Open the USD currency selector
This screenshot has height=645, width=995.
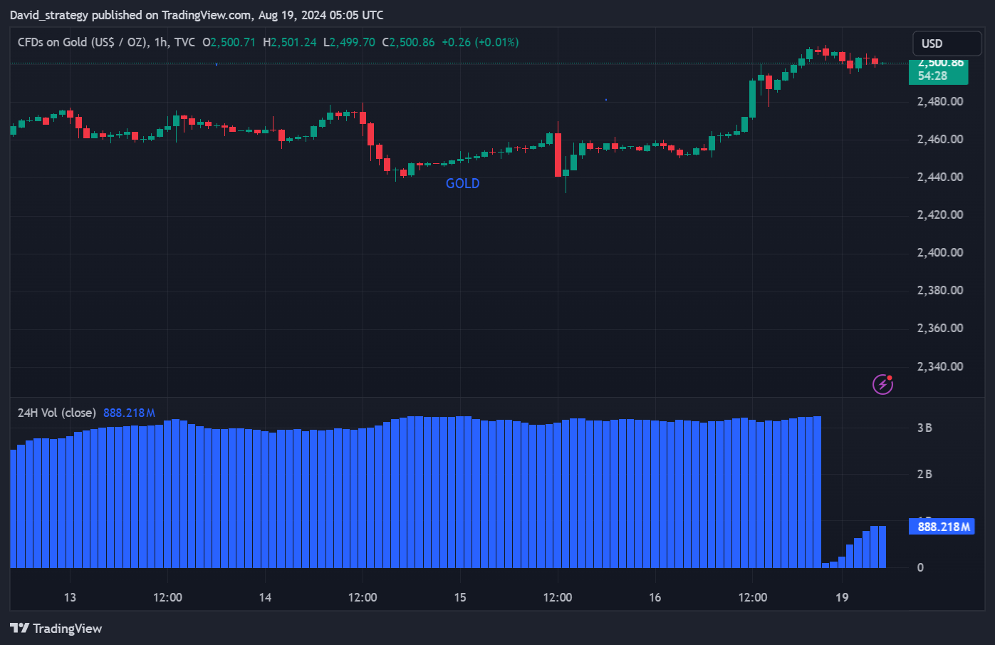pyautogui.click(x=947, y=43)
